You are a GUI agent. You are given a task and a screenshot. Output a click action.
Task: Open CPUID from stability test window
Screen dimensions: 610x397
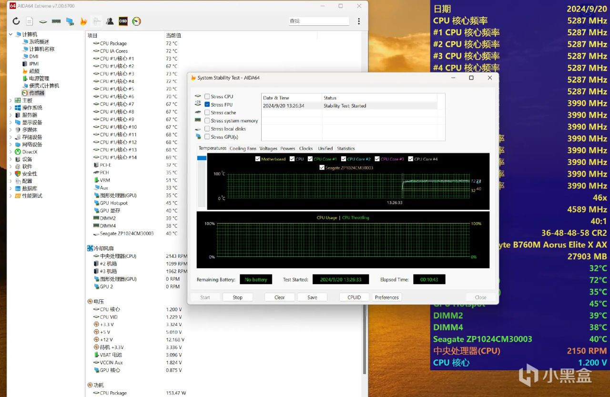[x=354, y=297]
